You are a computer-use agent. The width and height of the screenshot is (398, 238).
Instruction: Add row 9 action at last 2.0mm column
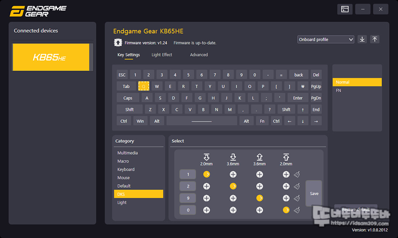286,198
